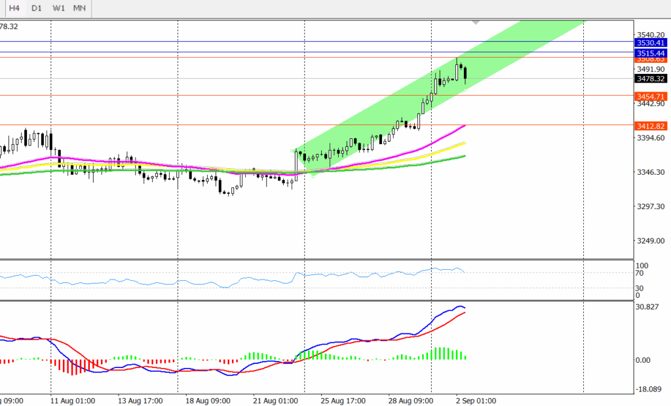The width and height of the screenshot is (671, 406).
Task: Open the MN monthly timeframe
Action: (x=79, y=9)
